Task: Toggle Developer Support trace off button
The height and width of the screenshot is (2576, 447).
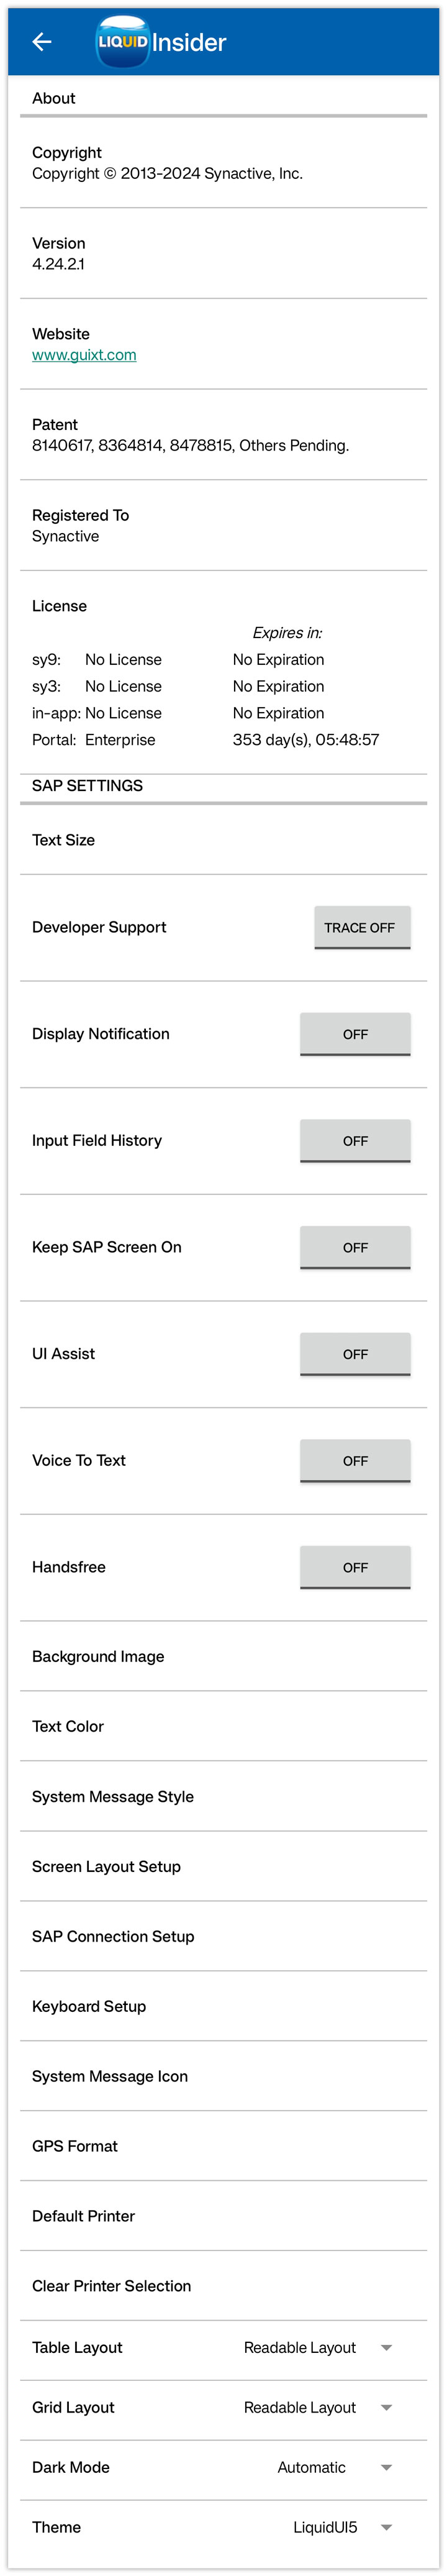Action: tap(362, 927)
